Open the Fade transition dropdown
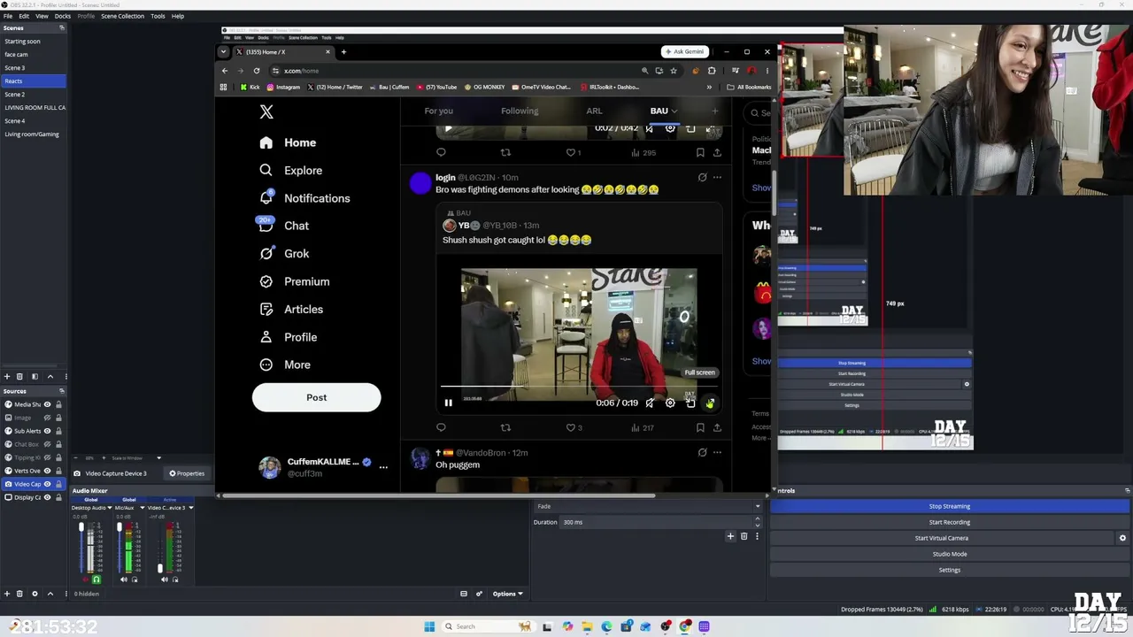This screenshot has height=637, width=1133. point(647,506)
